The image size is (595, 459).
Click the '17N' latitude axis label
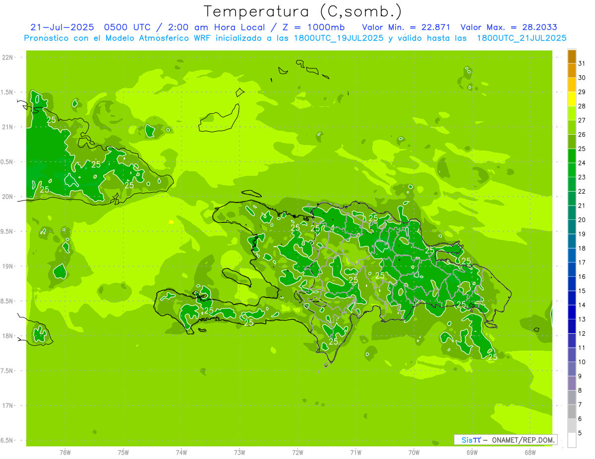click(x=7, y=406)
